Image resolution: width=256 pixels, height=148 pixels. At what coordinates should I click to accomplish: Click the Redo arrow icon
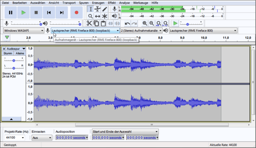(134, 24)
